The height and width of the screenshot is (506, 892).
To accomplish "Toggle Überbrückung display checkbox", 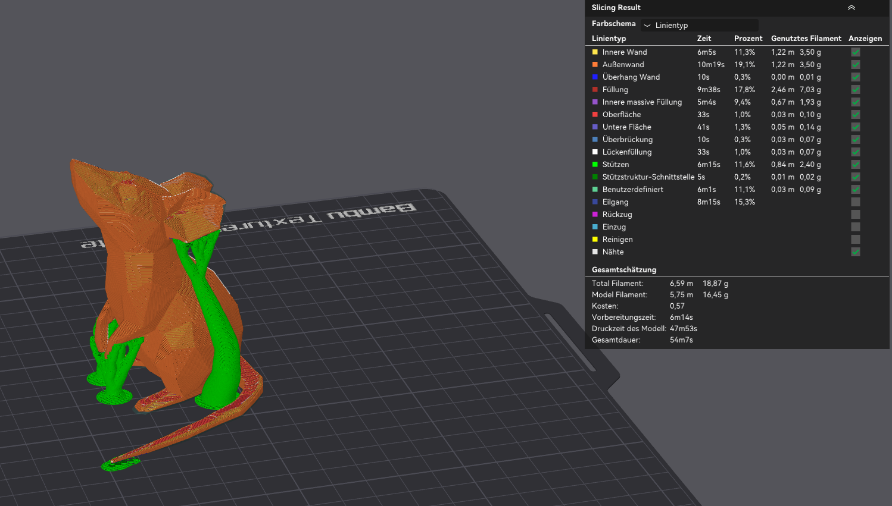I will coord(856,140).
